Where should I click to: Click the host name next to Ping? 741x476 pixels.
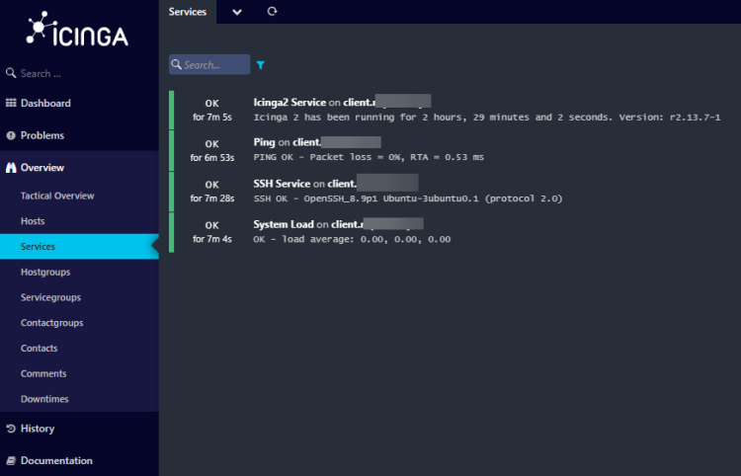click(337, 142)
